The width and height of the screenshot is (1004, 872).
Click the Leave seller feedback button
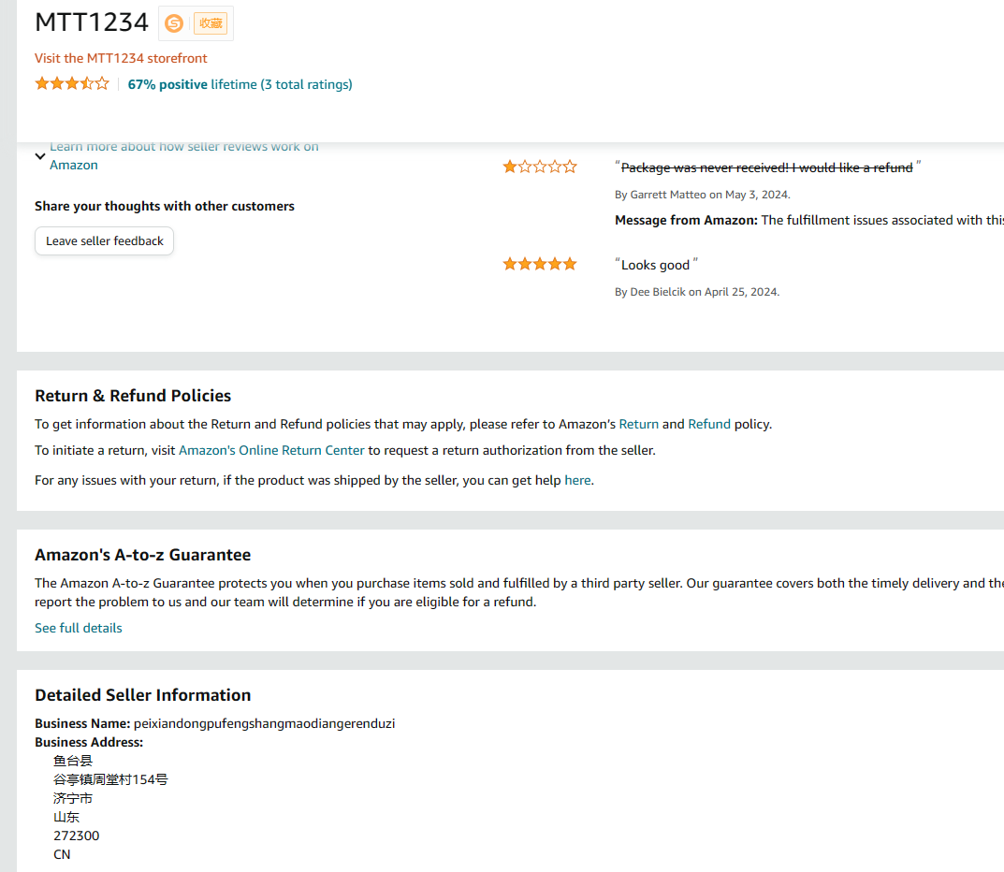tap(105, 240)
